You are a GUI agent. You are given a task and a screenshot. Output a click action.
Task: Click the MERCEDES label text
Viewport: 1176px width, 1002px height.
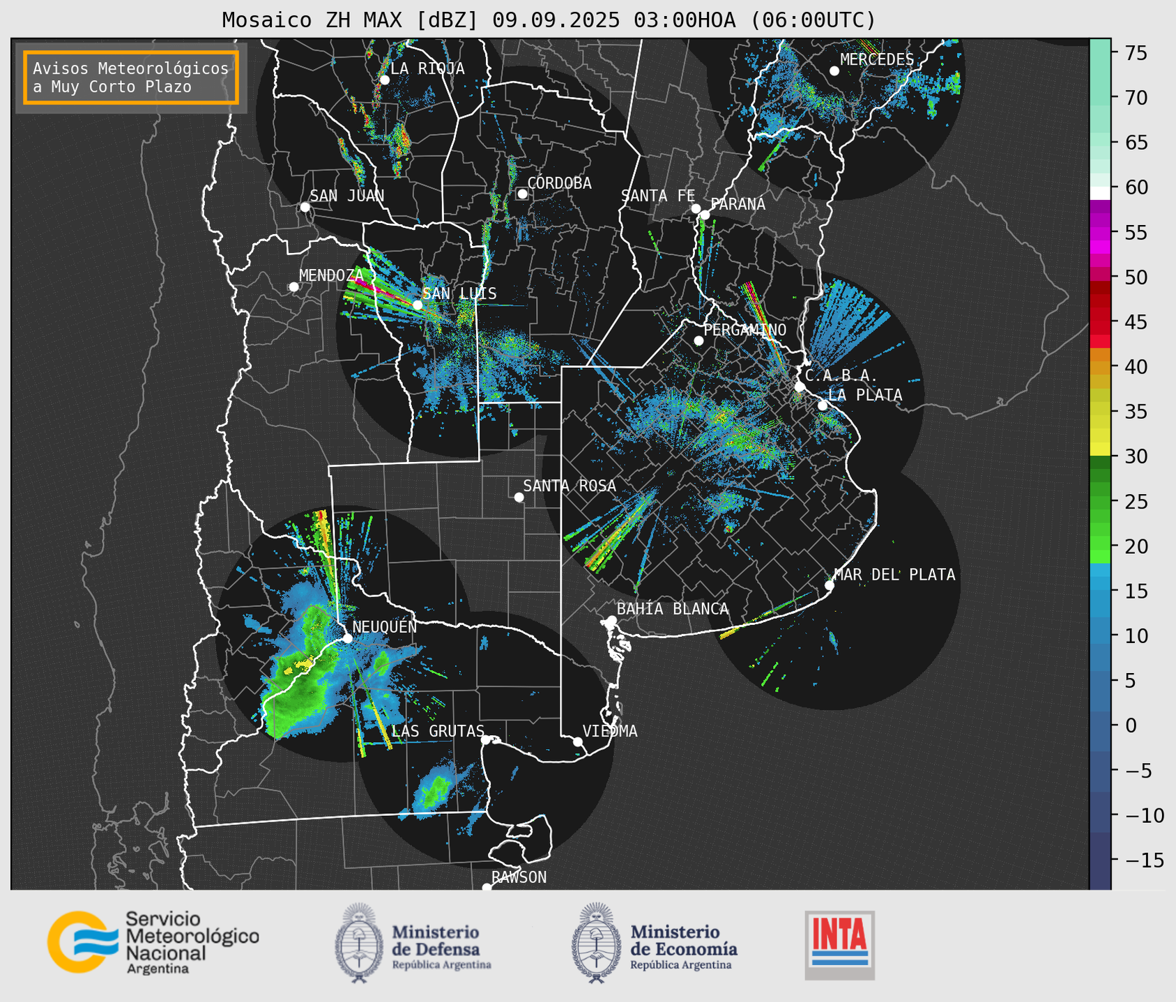[877, 60]
